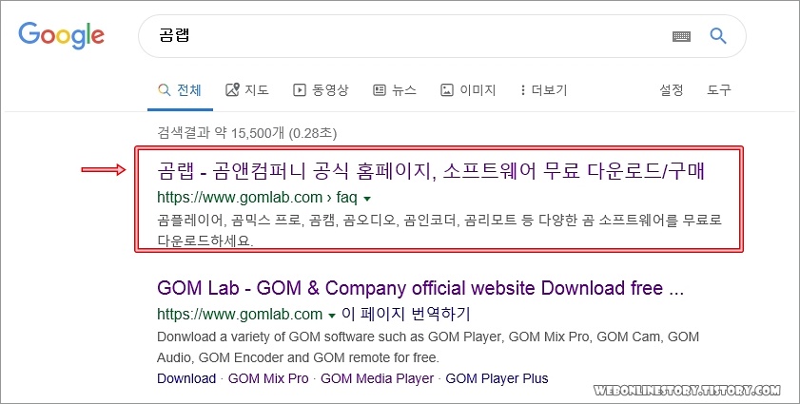The width and height of the screenshot is (800, 404).
Task: Expand the 더보기 menu
Action: 543,91
